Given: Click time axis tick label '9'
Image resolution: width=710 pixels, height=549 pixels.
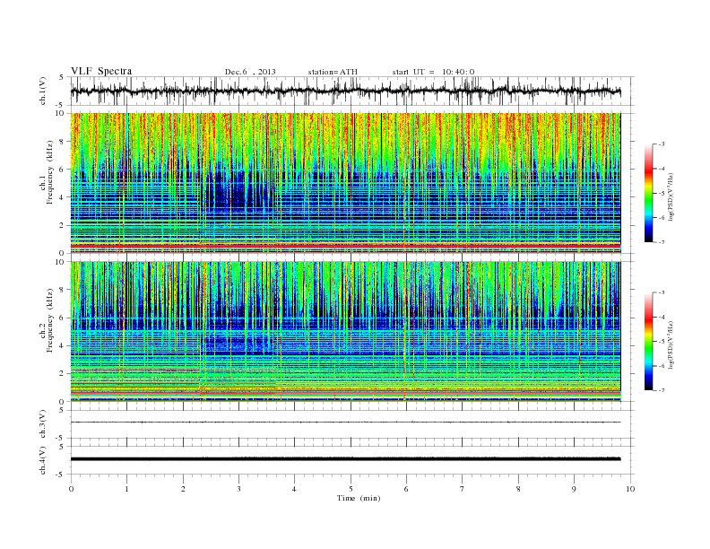Looking at the screenshot, I should pyautogui.click(x=574, y=489).
